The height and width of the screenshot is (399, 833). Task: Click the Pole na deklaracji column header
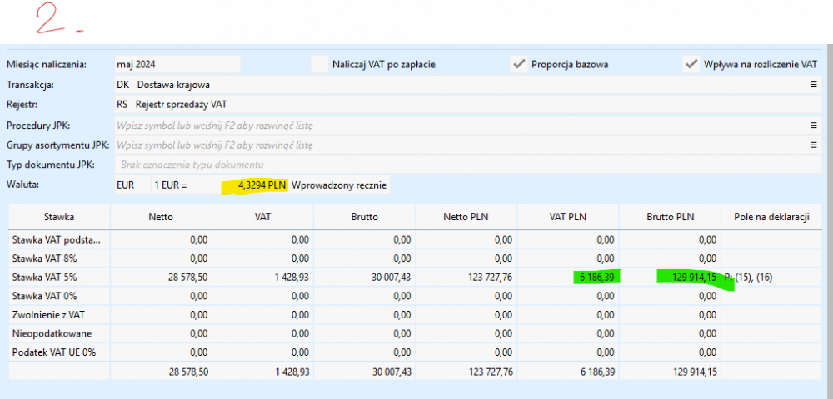[772, 217]
